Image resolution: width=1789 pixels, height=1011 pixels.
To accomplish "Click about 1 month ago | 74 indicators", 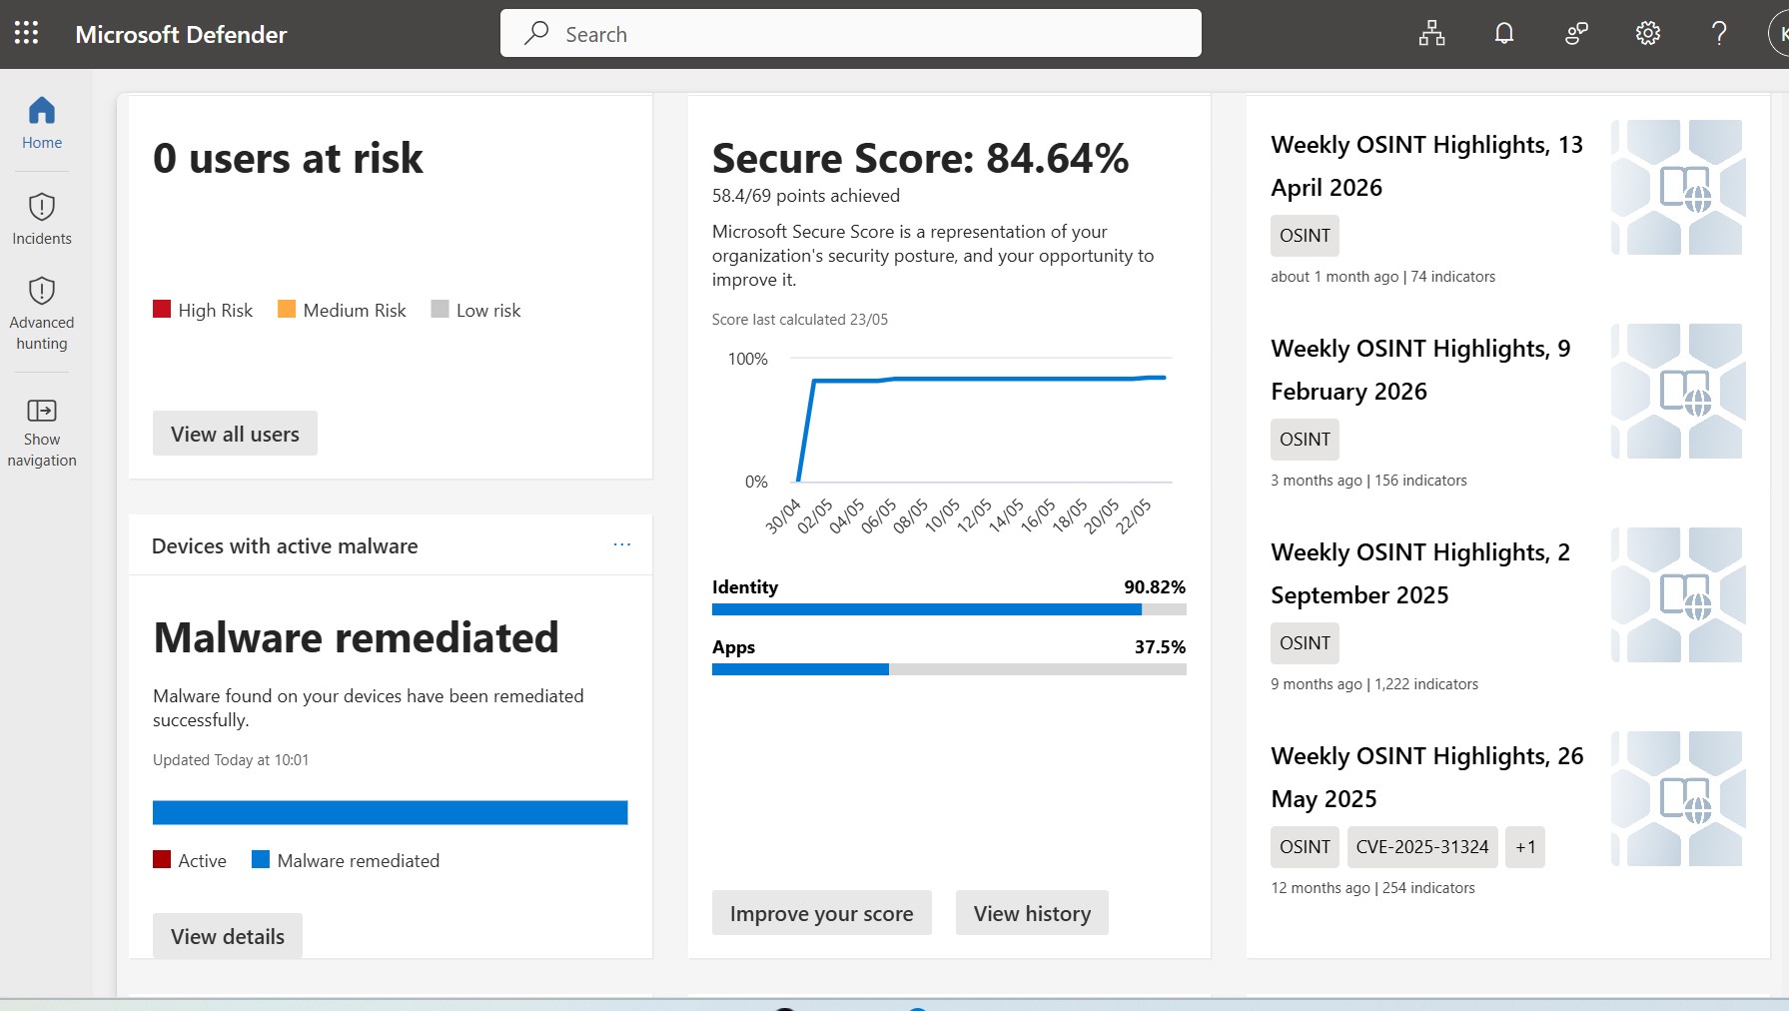I will pyautogui.click(x=1382, y=277).
